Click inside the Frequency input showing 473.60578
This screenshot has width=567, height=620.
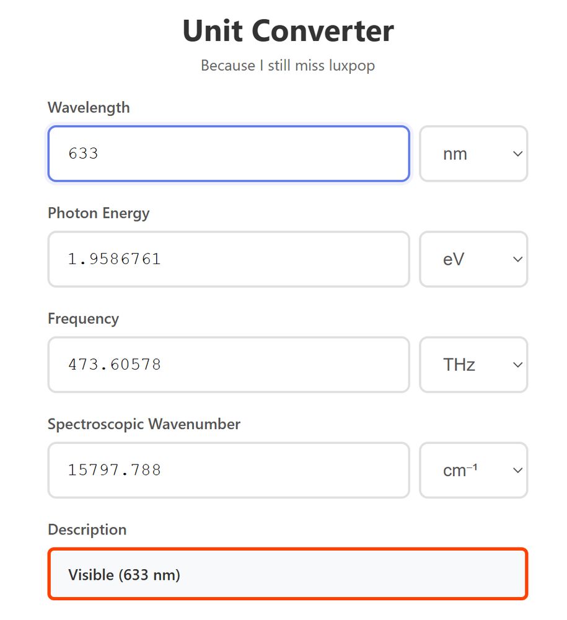228,365
